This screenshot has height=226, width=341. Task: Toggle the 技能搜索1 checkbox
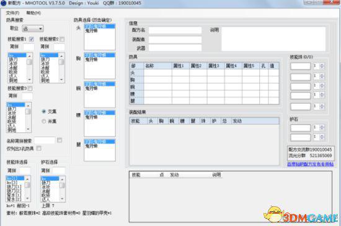point(32,39)
